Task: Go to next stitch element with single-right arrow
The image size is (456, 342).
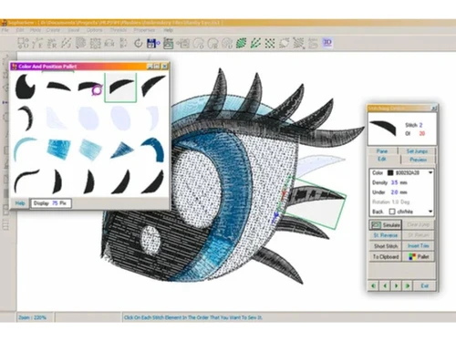Action: 396,285
